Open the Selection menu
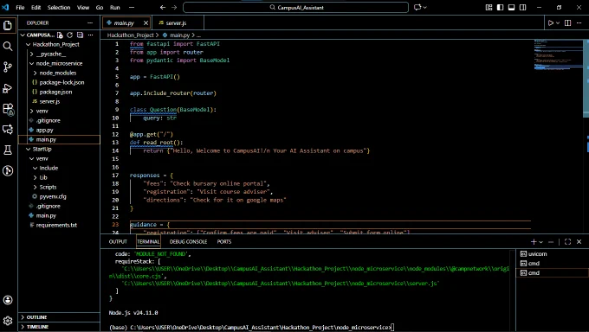 (59, 7)
